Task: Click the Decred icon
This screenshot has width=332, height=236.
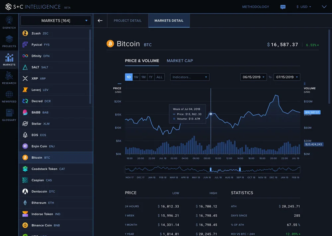Action: click(x=25, y=101)
